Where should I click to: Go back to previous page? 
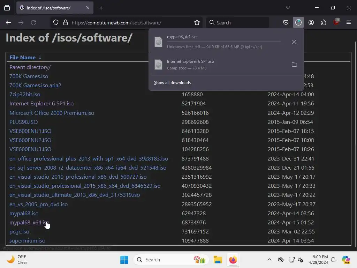click(8, 23)
